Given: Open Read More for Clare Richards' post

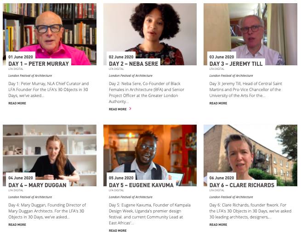Looking at the screenshot, I should (x=218, y=225).
